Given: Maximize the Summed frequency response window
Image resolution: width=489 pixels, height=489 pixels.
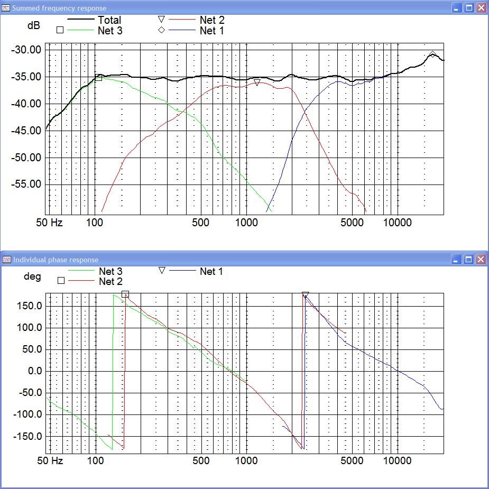Looking at the screenshot, I should 469,8.
